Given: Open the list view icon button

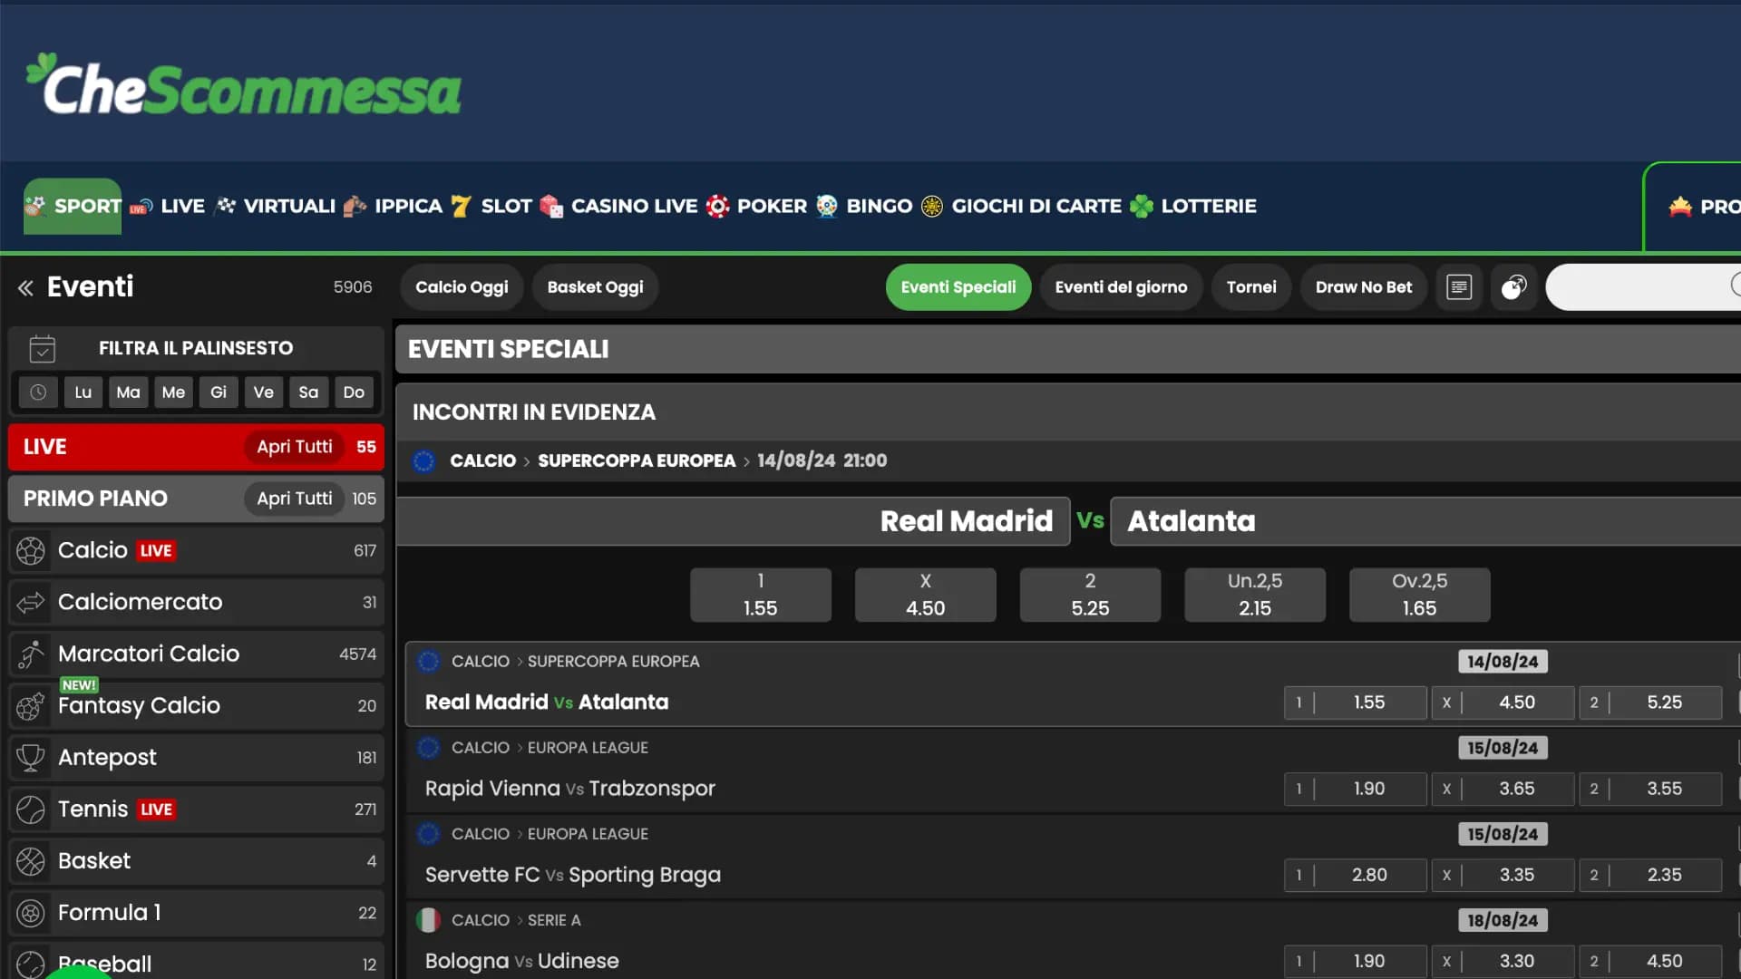Looking at the screenshot, I should point(1459,287).
